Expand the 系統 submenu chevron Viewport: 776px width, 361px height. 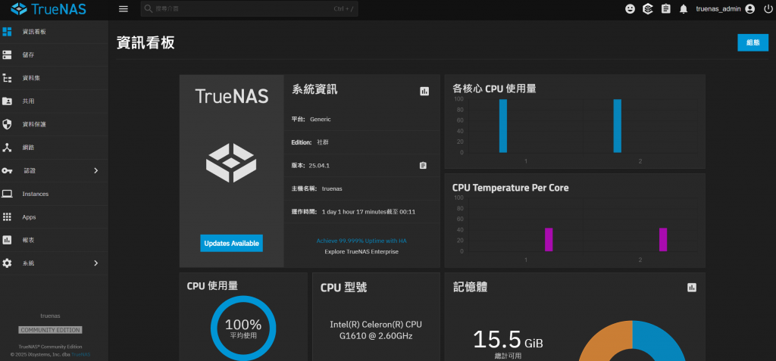click(96, 263)
